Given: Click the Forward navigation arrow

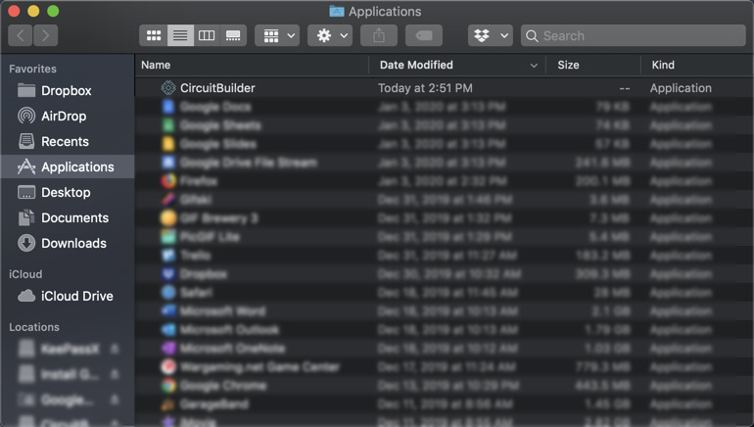Looking at the screenshot, I should pos(46,35).
